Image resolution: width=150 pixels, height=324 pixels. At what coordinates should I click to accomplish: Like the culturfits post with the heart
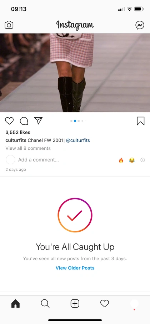[9, 121]
